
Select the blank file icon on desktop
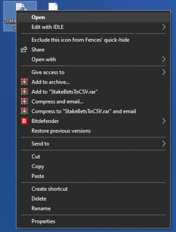[53, 7]
